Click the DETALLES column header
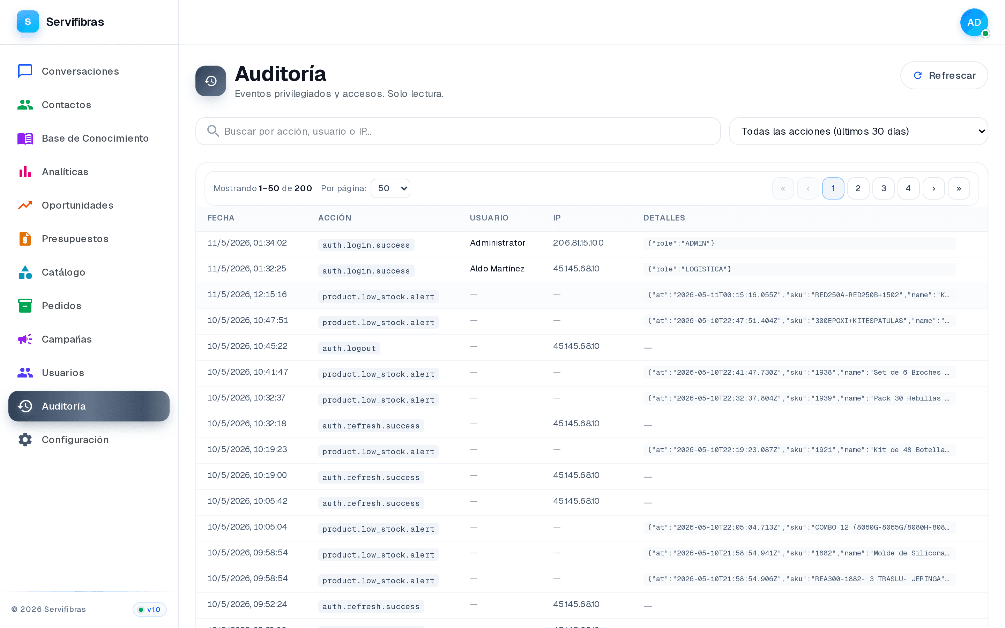This screenshot has width=1005, height=628. coord(664,218)
